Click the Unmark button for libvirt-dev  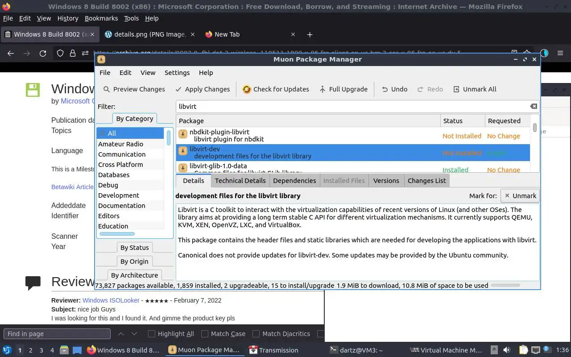click(520, 196)
